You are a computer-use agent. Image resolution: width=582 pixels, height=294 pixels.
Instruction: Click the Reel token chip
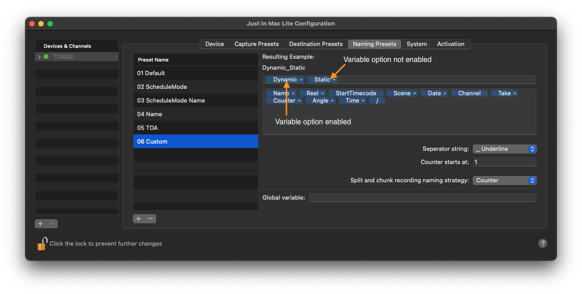(x=312, y=93)
